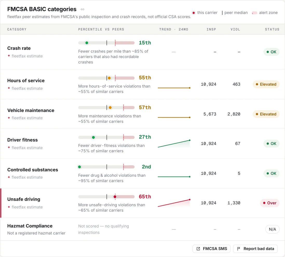285x257 pixels.
Task: Click the N/A badge for Hazmat Compliance
Action: (272, 229)
